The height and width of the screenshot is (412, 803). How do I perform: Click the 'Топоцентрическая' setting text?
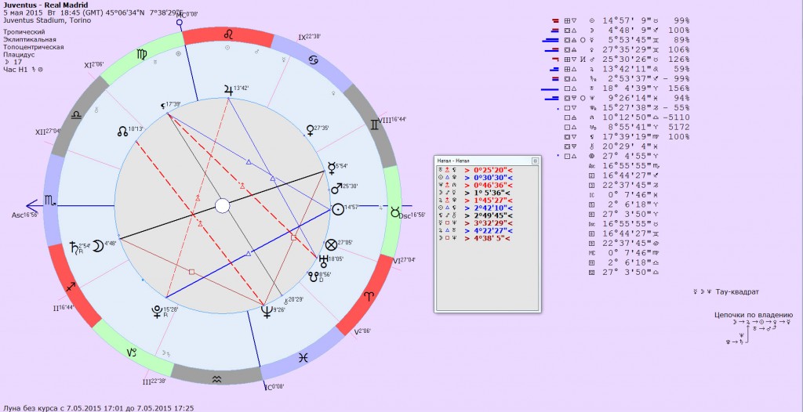(33, 47)
